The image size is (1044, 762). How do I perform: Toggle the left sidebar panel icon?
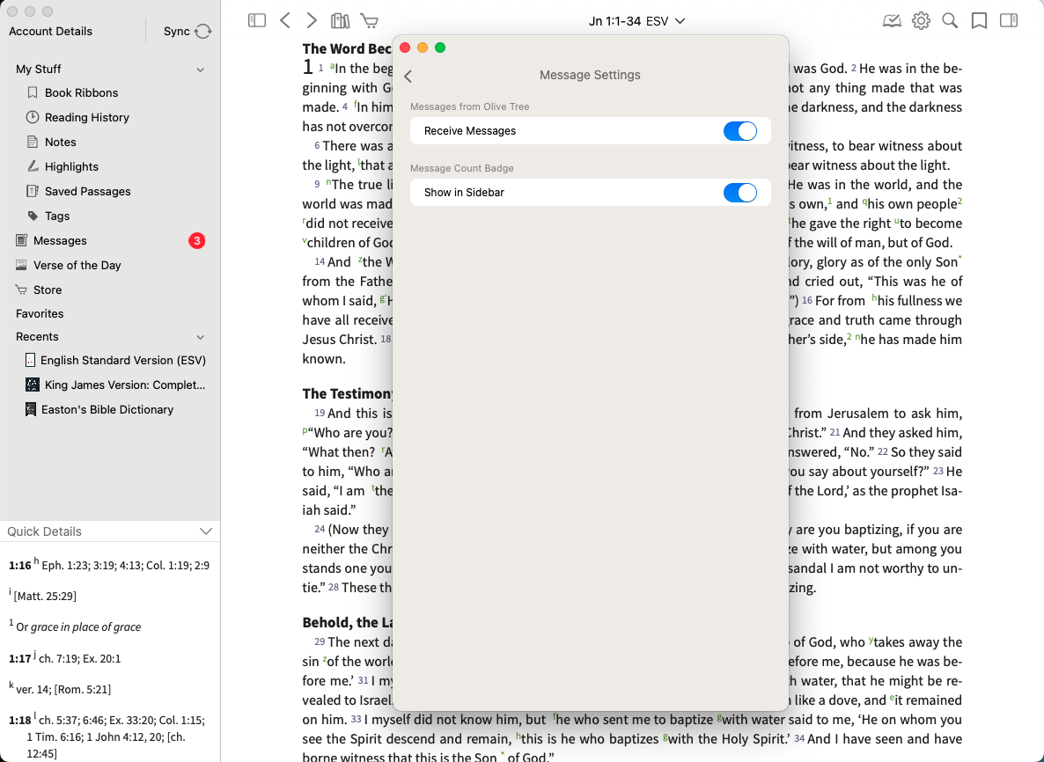(257, 20)
